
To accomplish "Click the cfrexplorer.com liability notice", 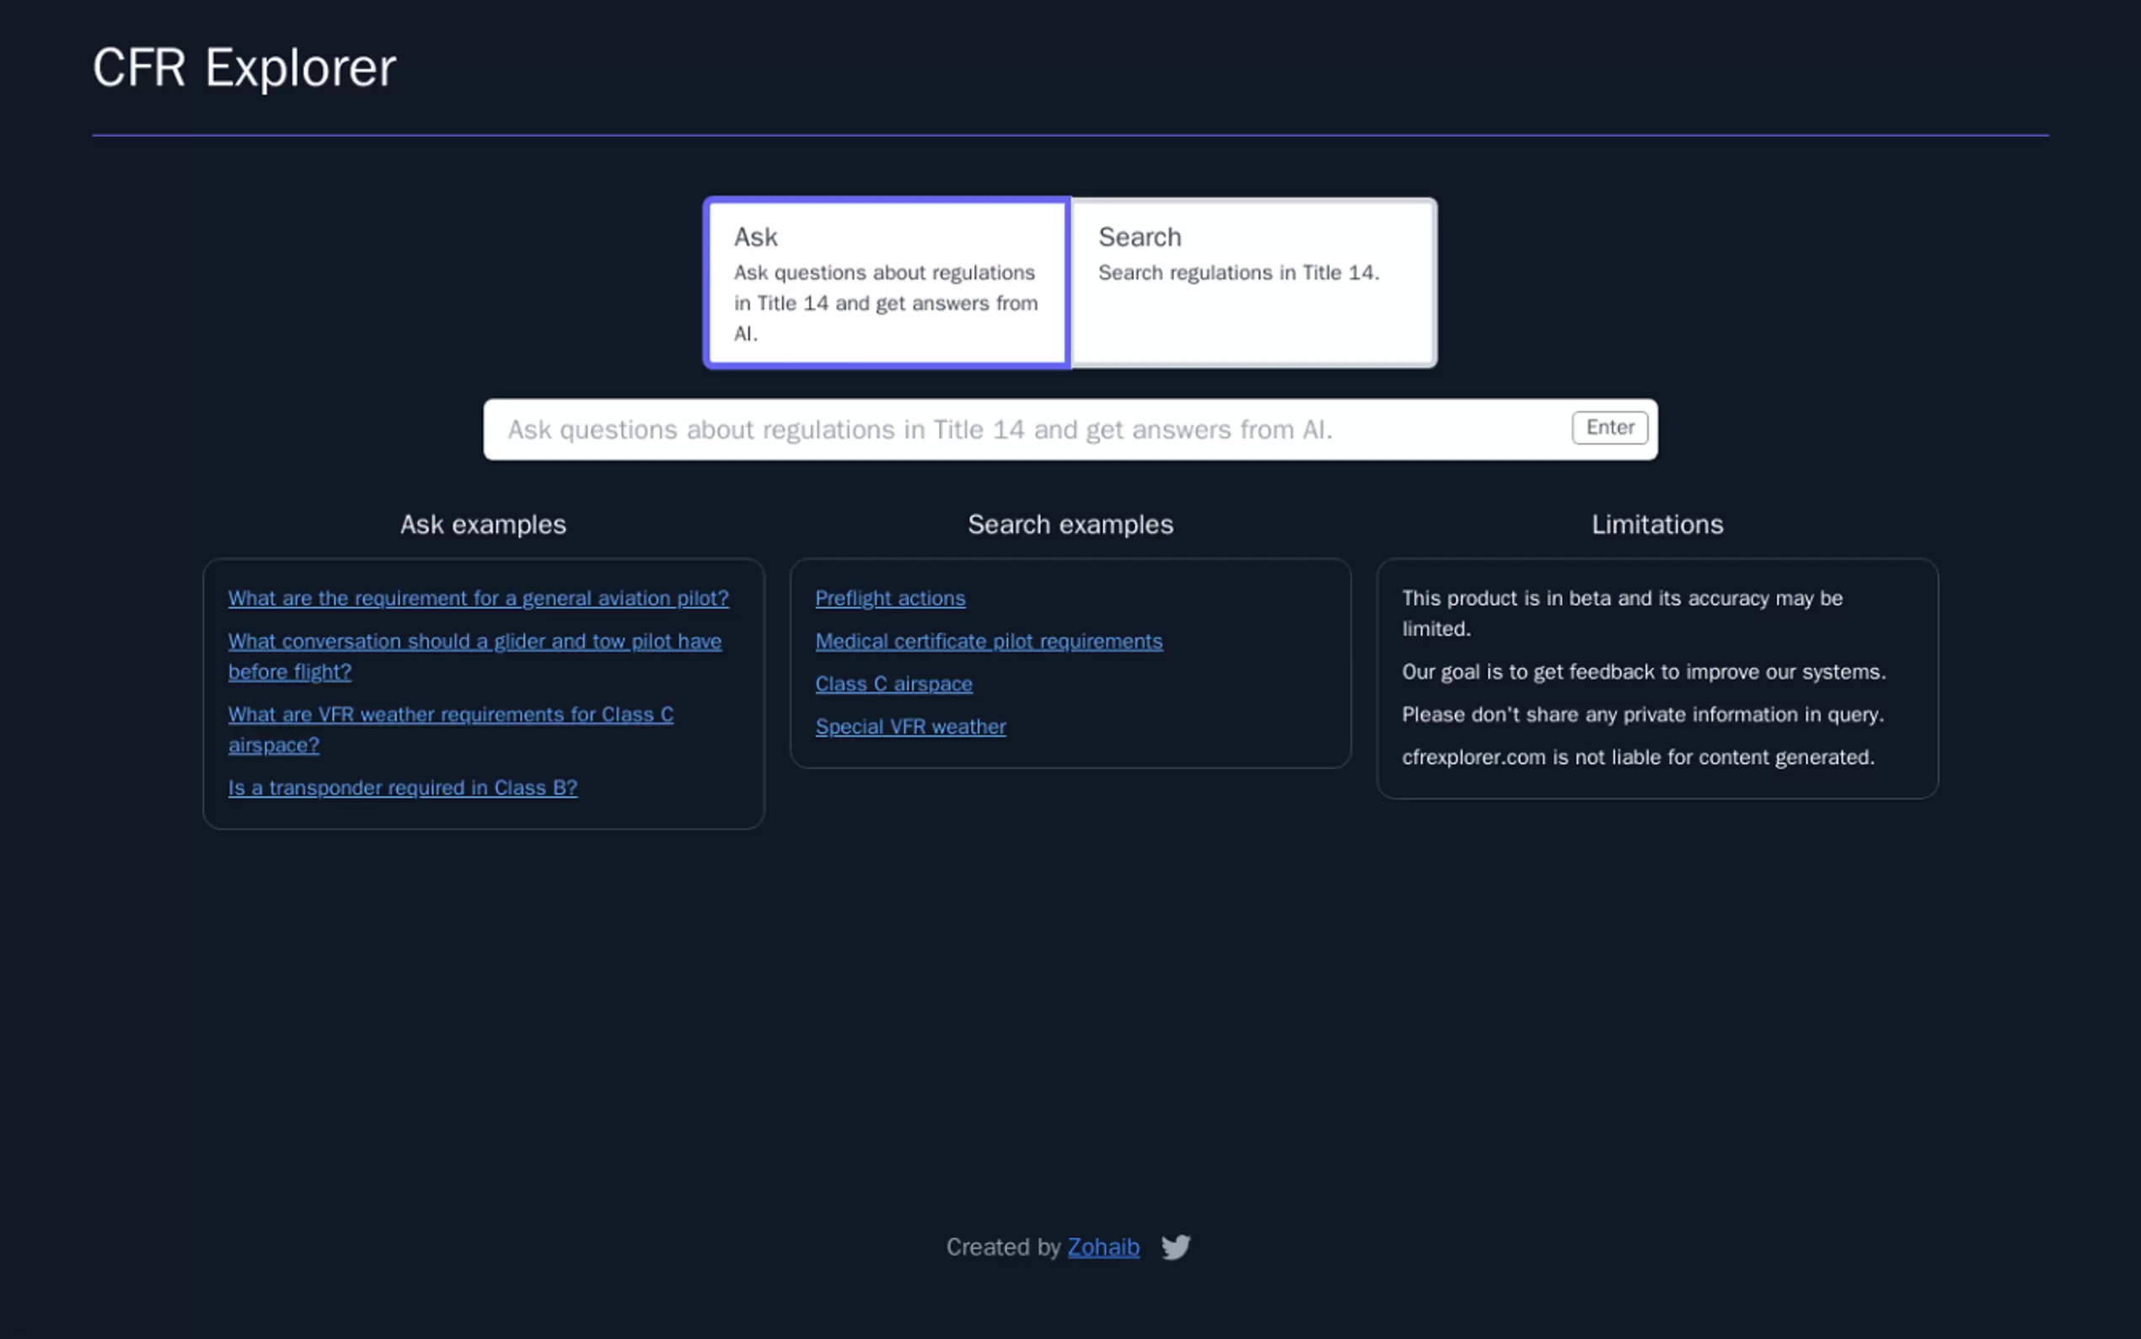I will (1638, 757).
